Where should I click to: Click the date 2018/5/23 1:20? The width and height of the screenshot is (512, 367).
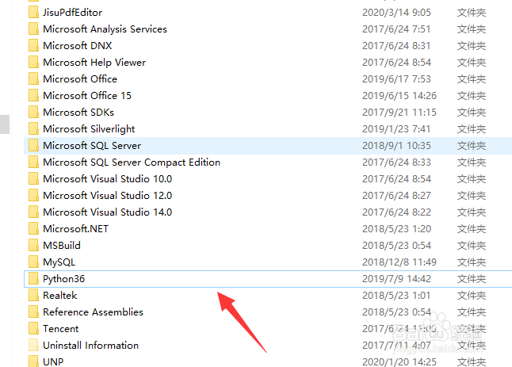point(396,229)
